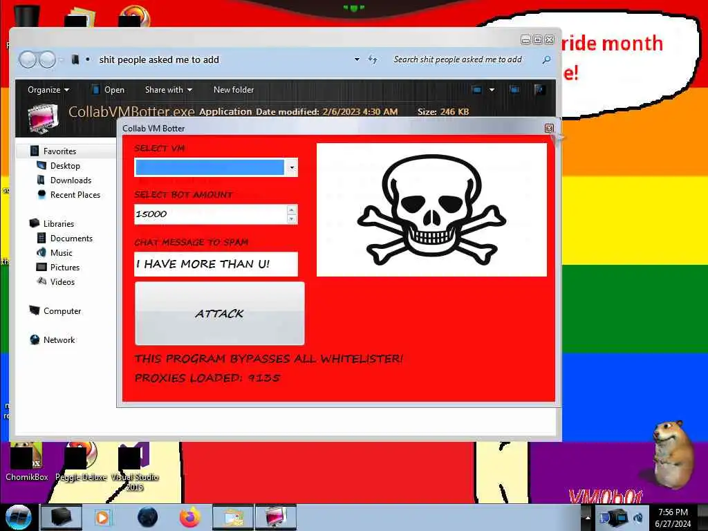Click the bot amount field showing 15000
The width and height of the screenshot is (708, 531).
(x=210, y=214)
